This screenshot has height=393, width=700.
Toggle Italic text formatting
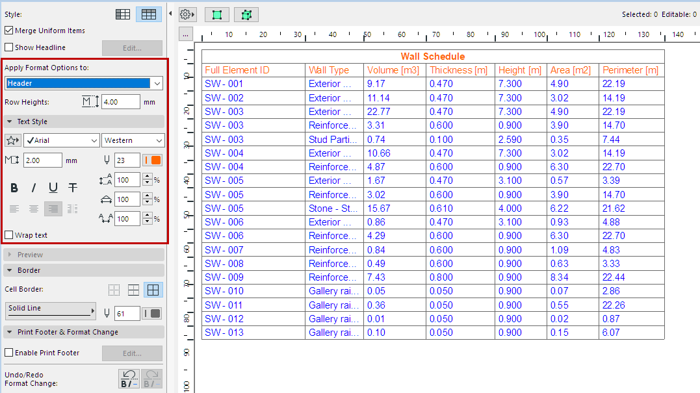pos(34,188)
